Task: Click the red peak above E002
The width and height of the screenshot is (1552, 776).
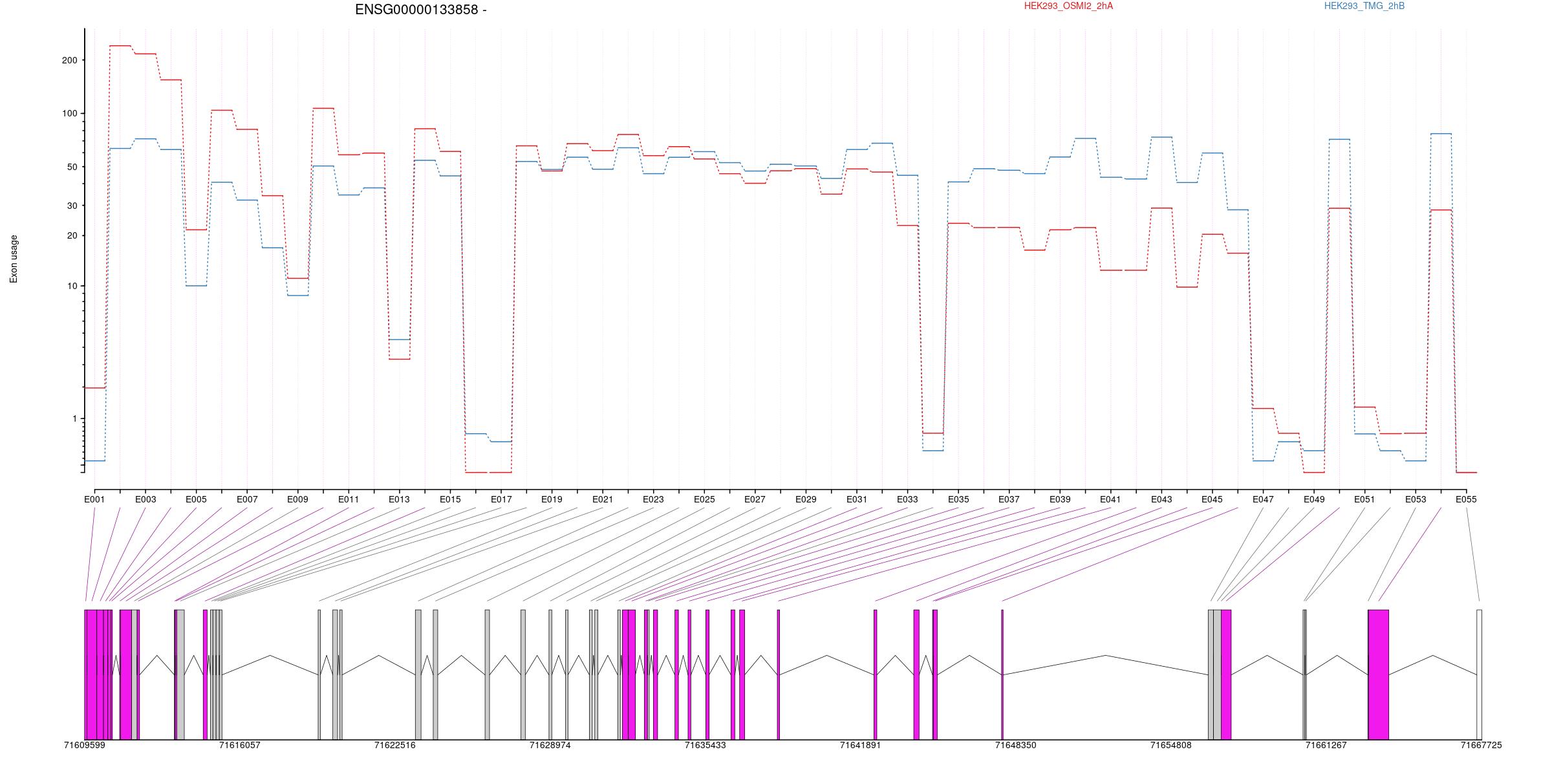Action: tap(120, 46)
